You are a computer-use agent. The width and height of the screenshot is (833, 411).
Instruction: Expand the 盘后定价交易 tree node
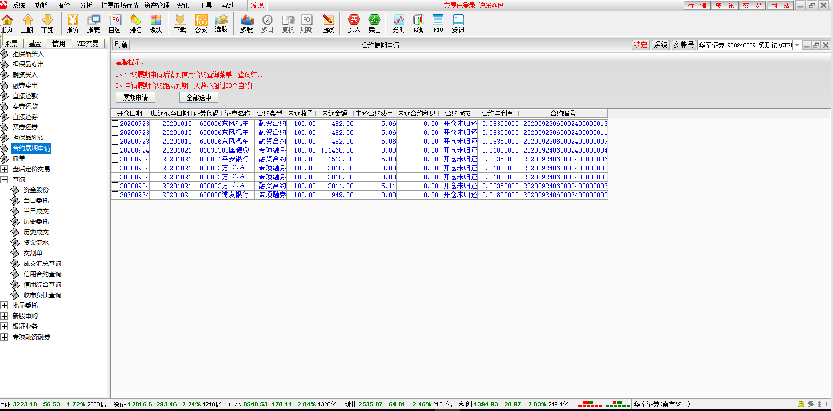pyautogui.click(x=4, y=169)
